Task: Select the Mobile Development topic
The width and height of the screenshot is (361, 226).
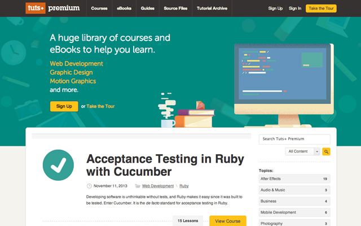Action: click(294, 212)
